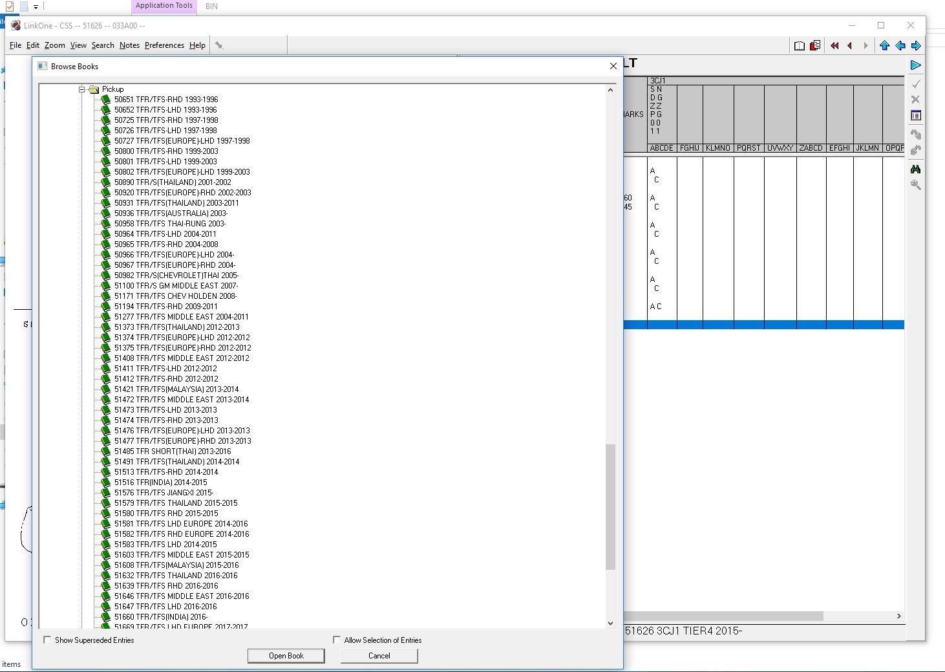Select book 51660 TFR/TFS(INDIA) 2016-
945x672 pixels.
tap(161, 617)
